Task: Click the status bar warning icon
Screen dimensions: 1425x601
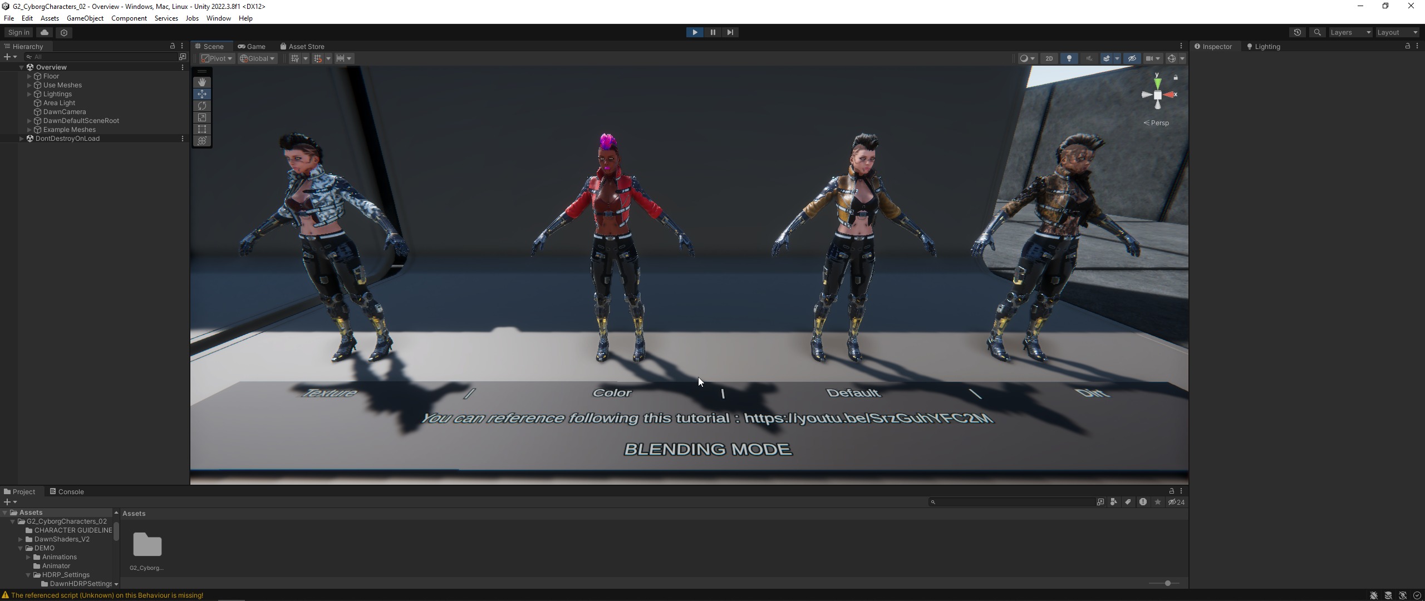Action: (x=5, y=595)
